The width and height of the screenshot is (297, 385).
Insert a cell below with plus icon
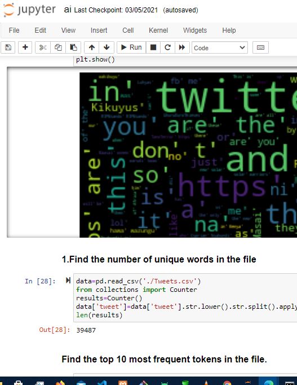click(x=25, y=47)
